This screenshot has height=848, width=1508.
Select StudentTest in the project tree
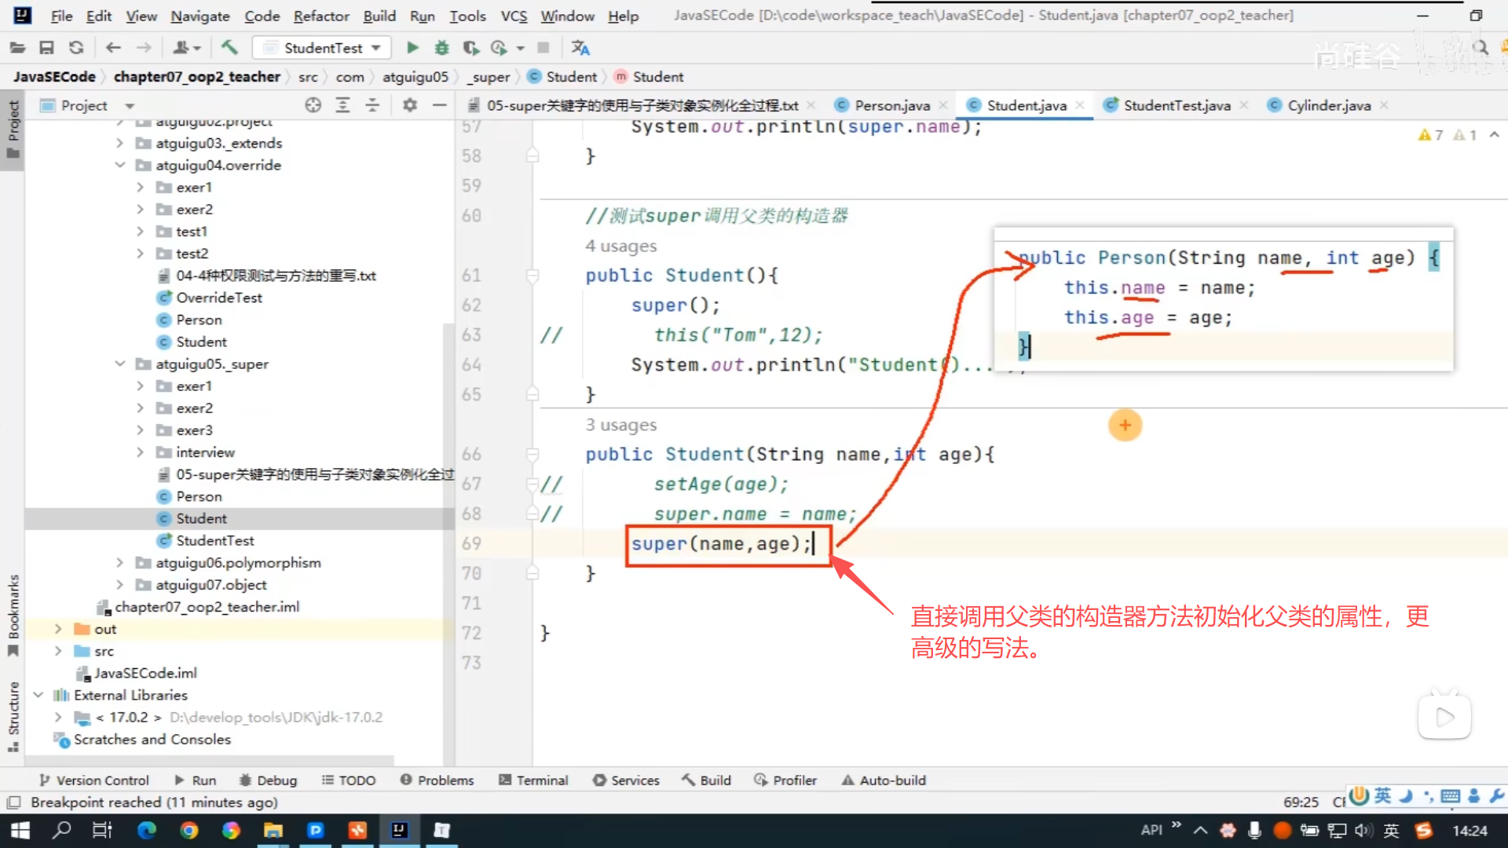tap(214, 541)
